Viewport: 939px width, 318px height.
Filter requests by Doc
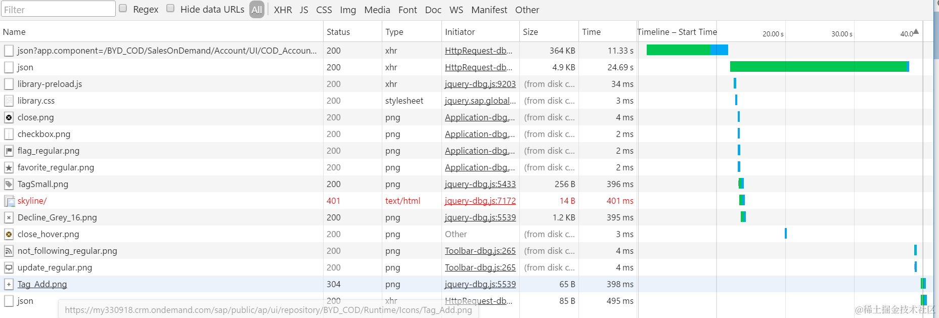pos(433,10)
